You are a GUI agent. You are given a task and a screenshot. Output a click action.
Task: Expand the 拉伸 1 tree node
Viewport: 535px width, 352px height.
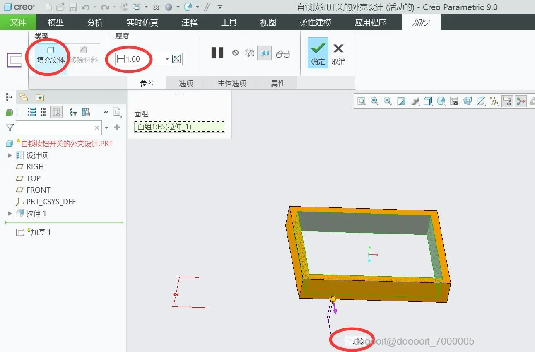coord(10,213)
